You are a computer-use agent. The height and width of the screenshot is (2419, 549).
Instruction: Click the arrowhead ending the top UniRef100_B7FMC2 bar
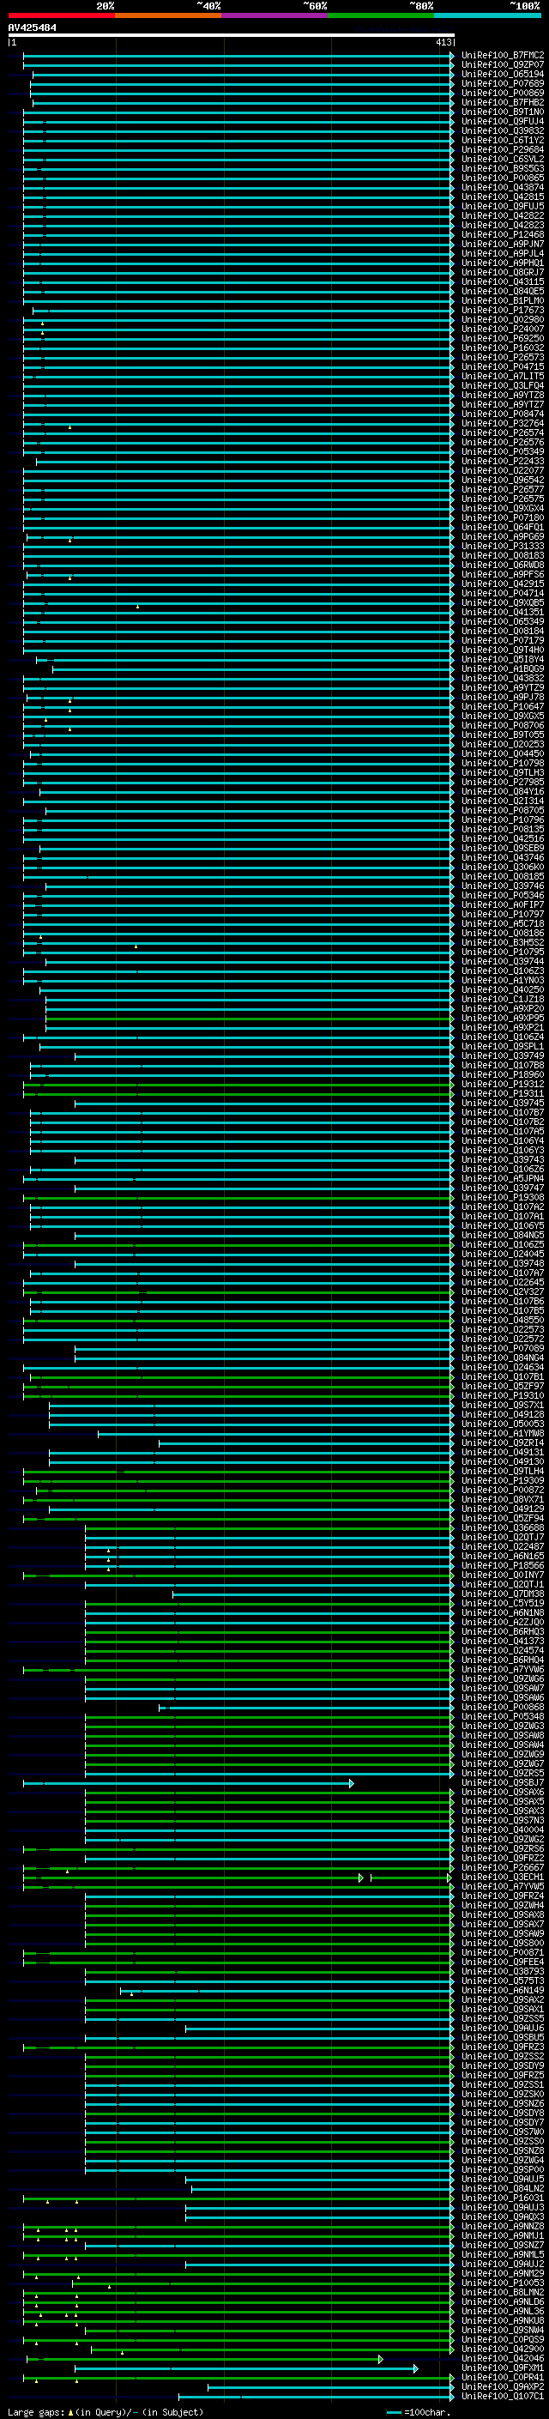coord(452,56)
